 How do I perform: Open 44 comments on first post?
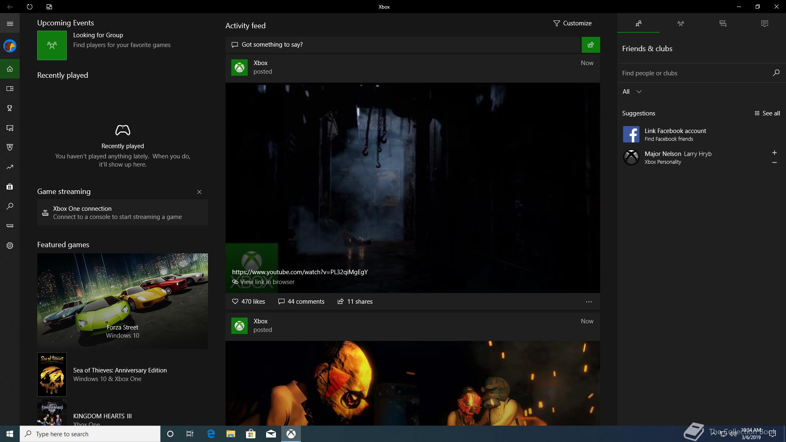coord(301,302)
